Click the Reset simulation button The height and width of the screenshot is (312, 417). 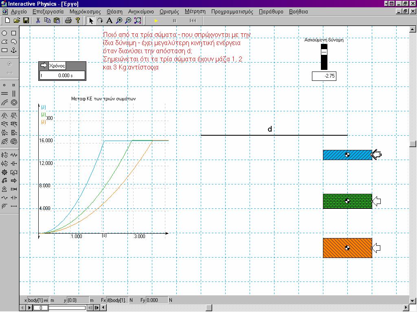click(193, 21)
